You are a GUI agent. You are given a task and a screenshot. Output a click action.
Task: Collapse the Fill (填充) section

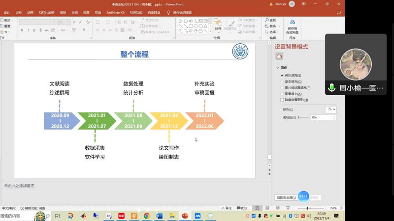278,68
